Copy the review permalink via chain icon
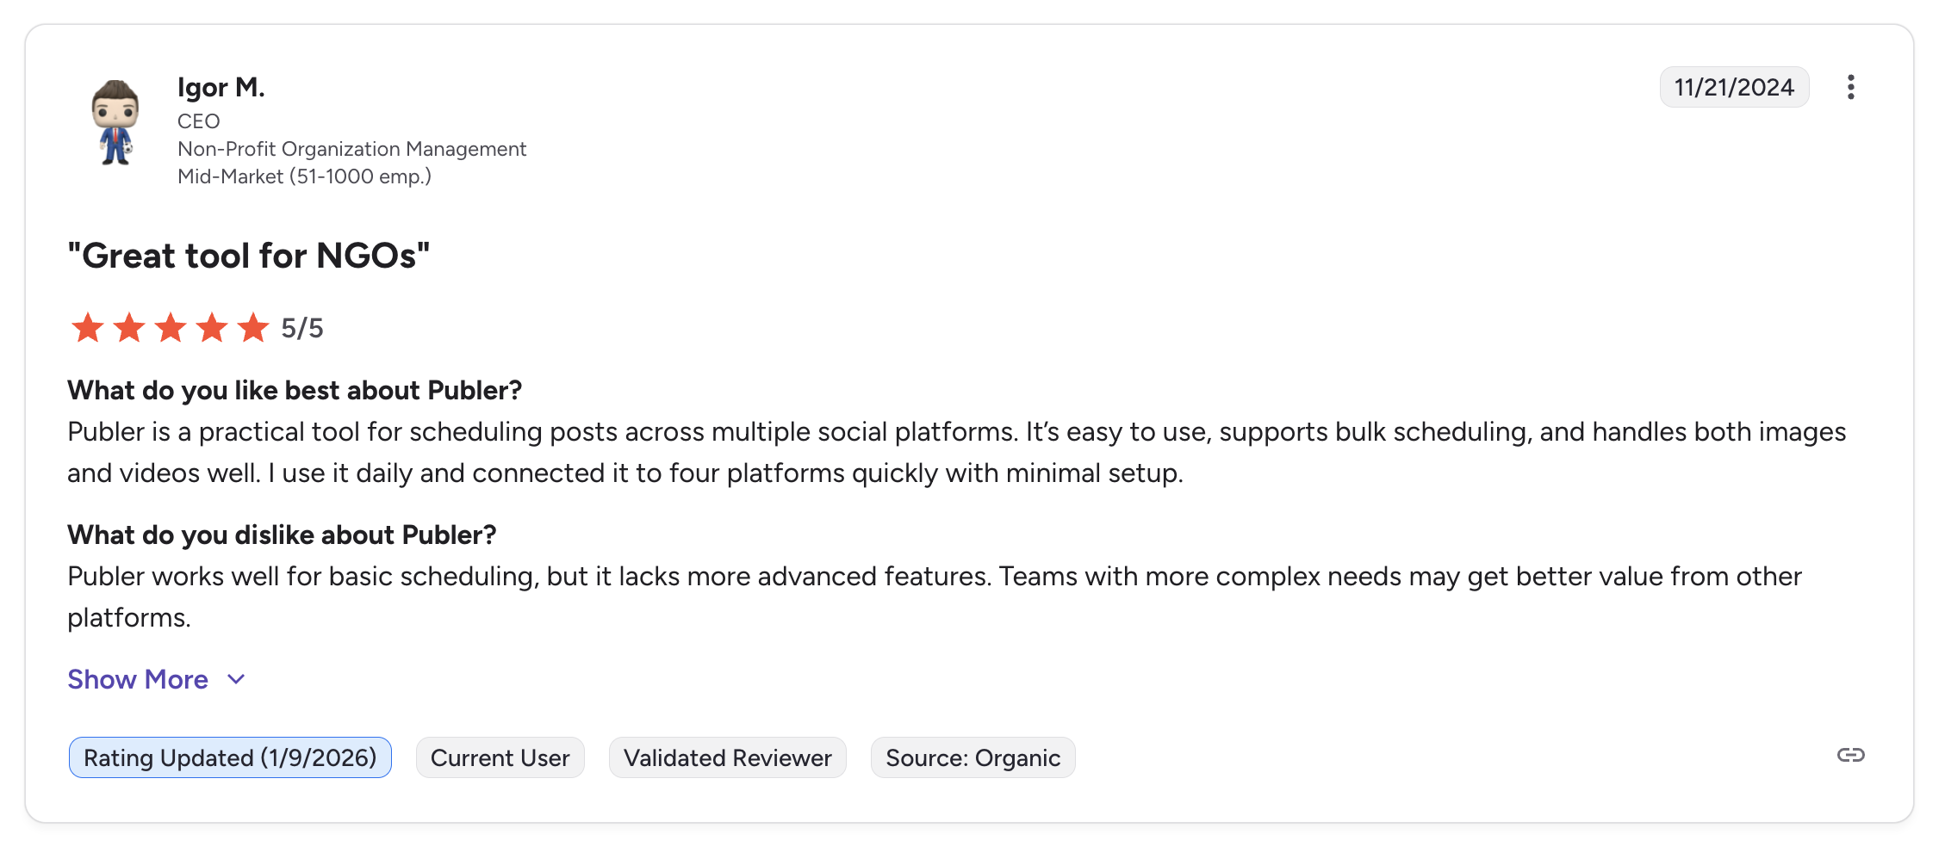The image size is (1945, 859). pos(1850,755)
